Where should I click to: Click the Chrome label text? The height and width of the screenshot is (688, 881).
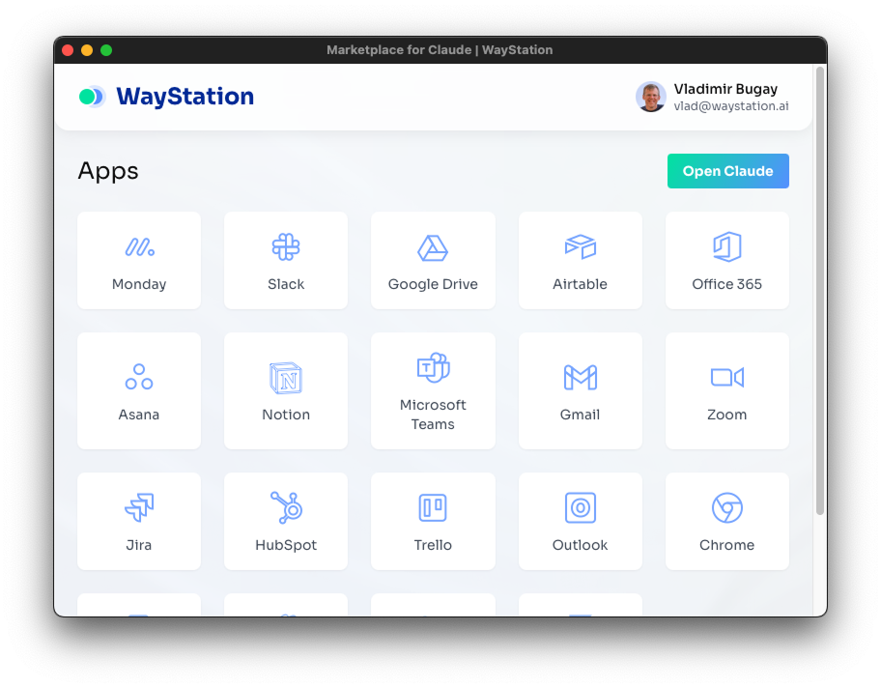pos(727,545)
